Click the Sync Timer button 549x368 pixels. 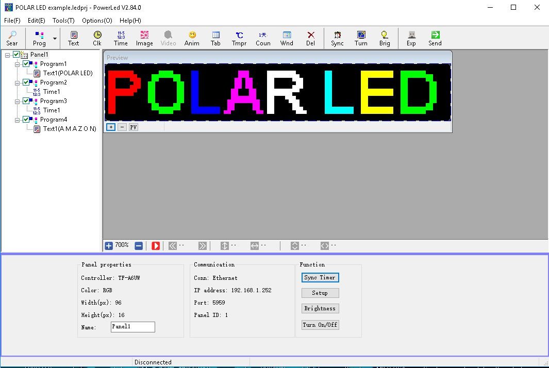coord(320,277)
